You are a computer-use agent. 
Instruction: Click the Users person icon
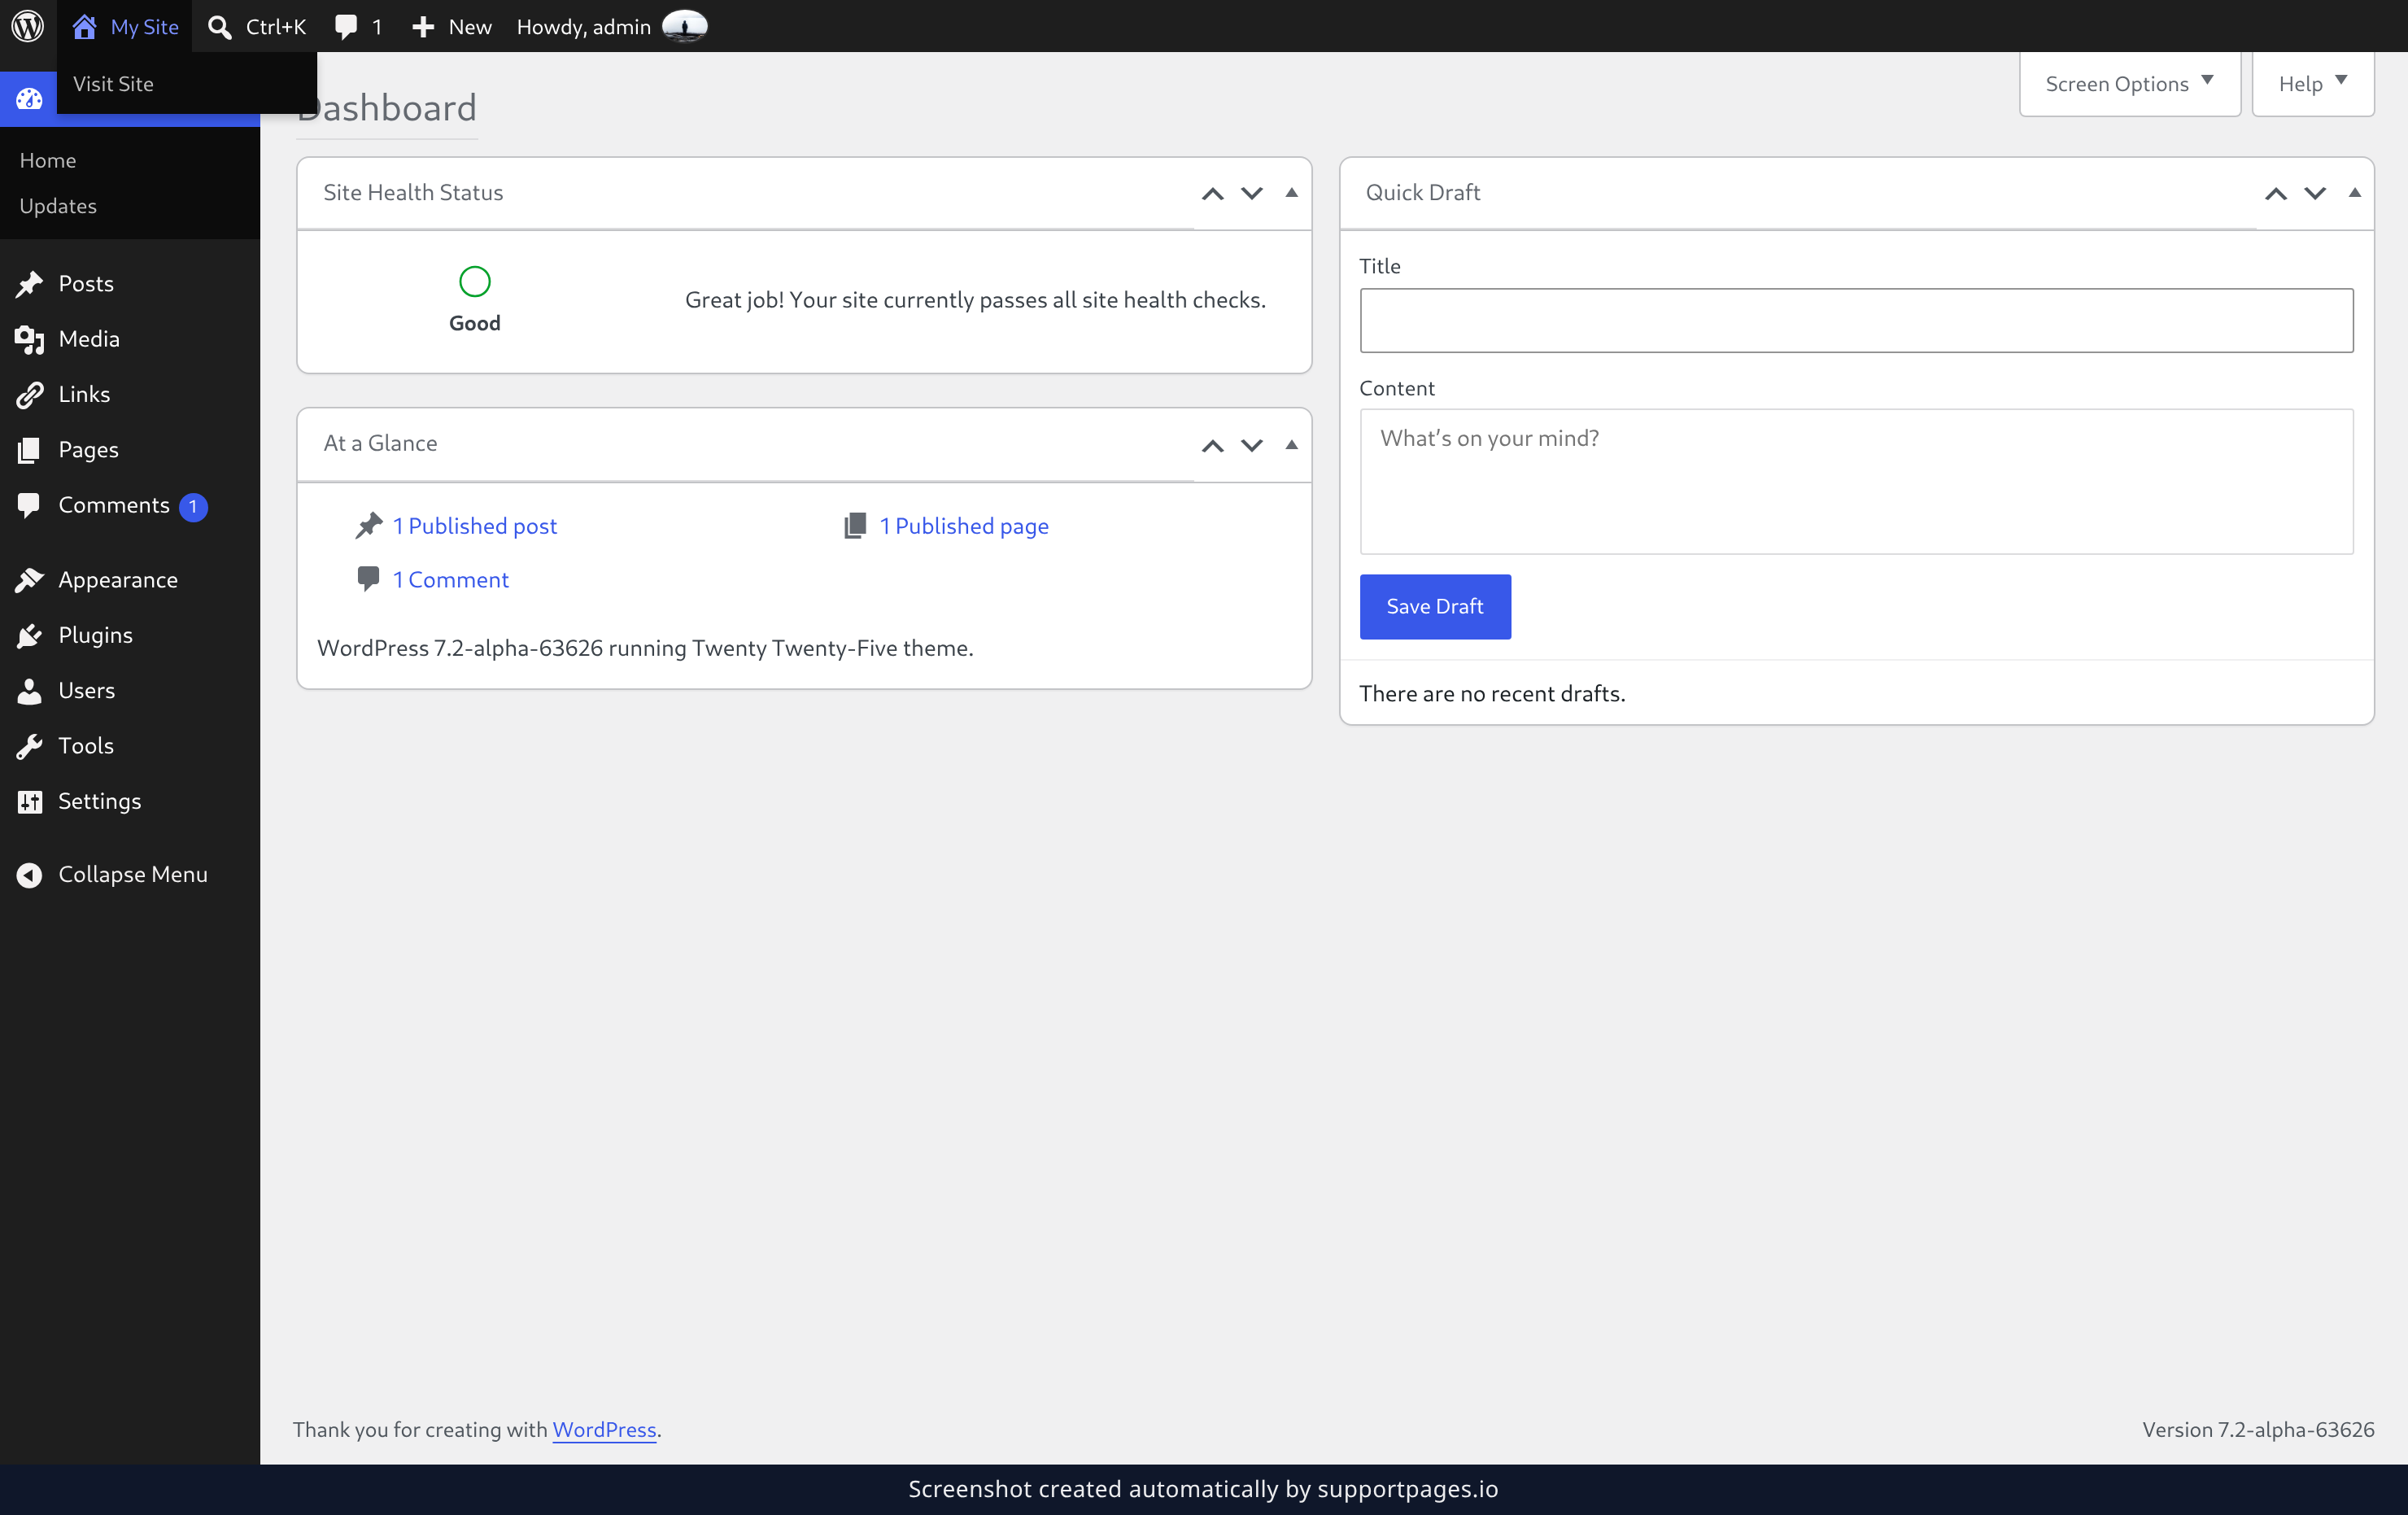pos(29,691)
